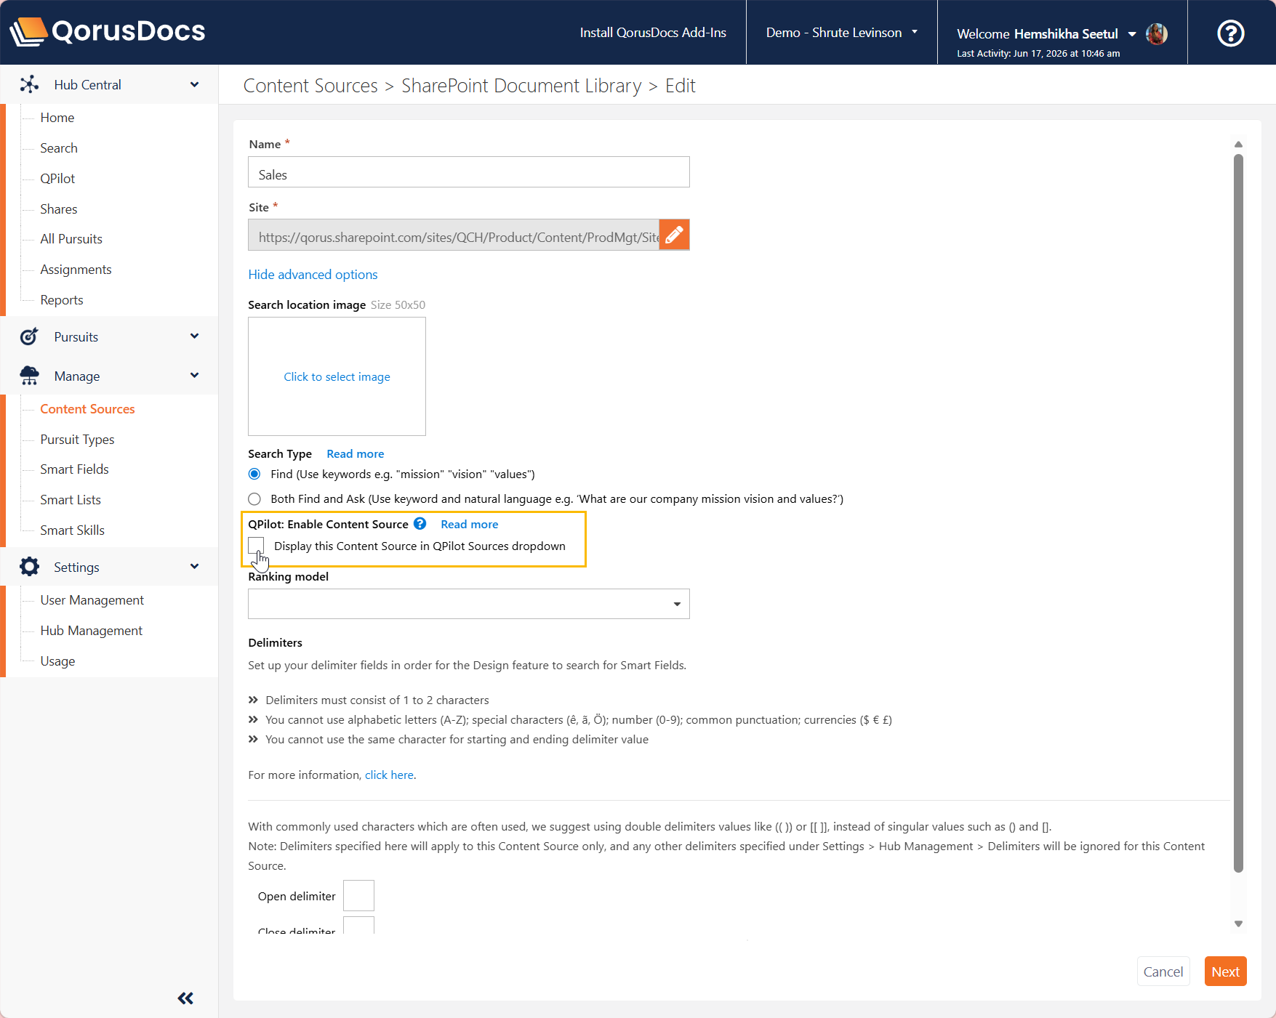Click Content Sources breadcrumb

coord(310,86)
